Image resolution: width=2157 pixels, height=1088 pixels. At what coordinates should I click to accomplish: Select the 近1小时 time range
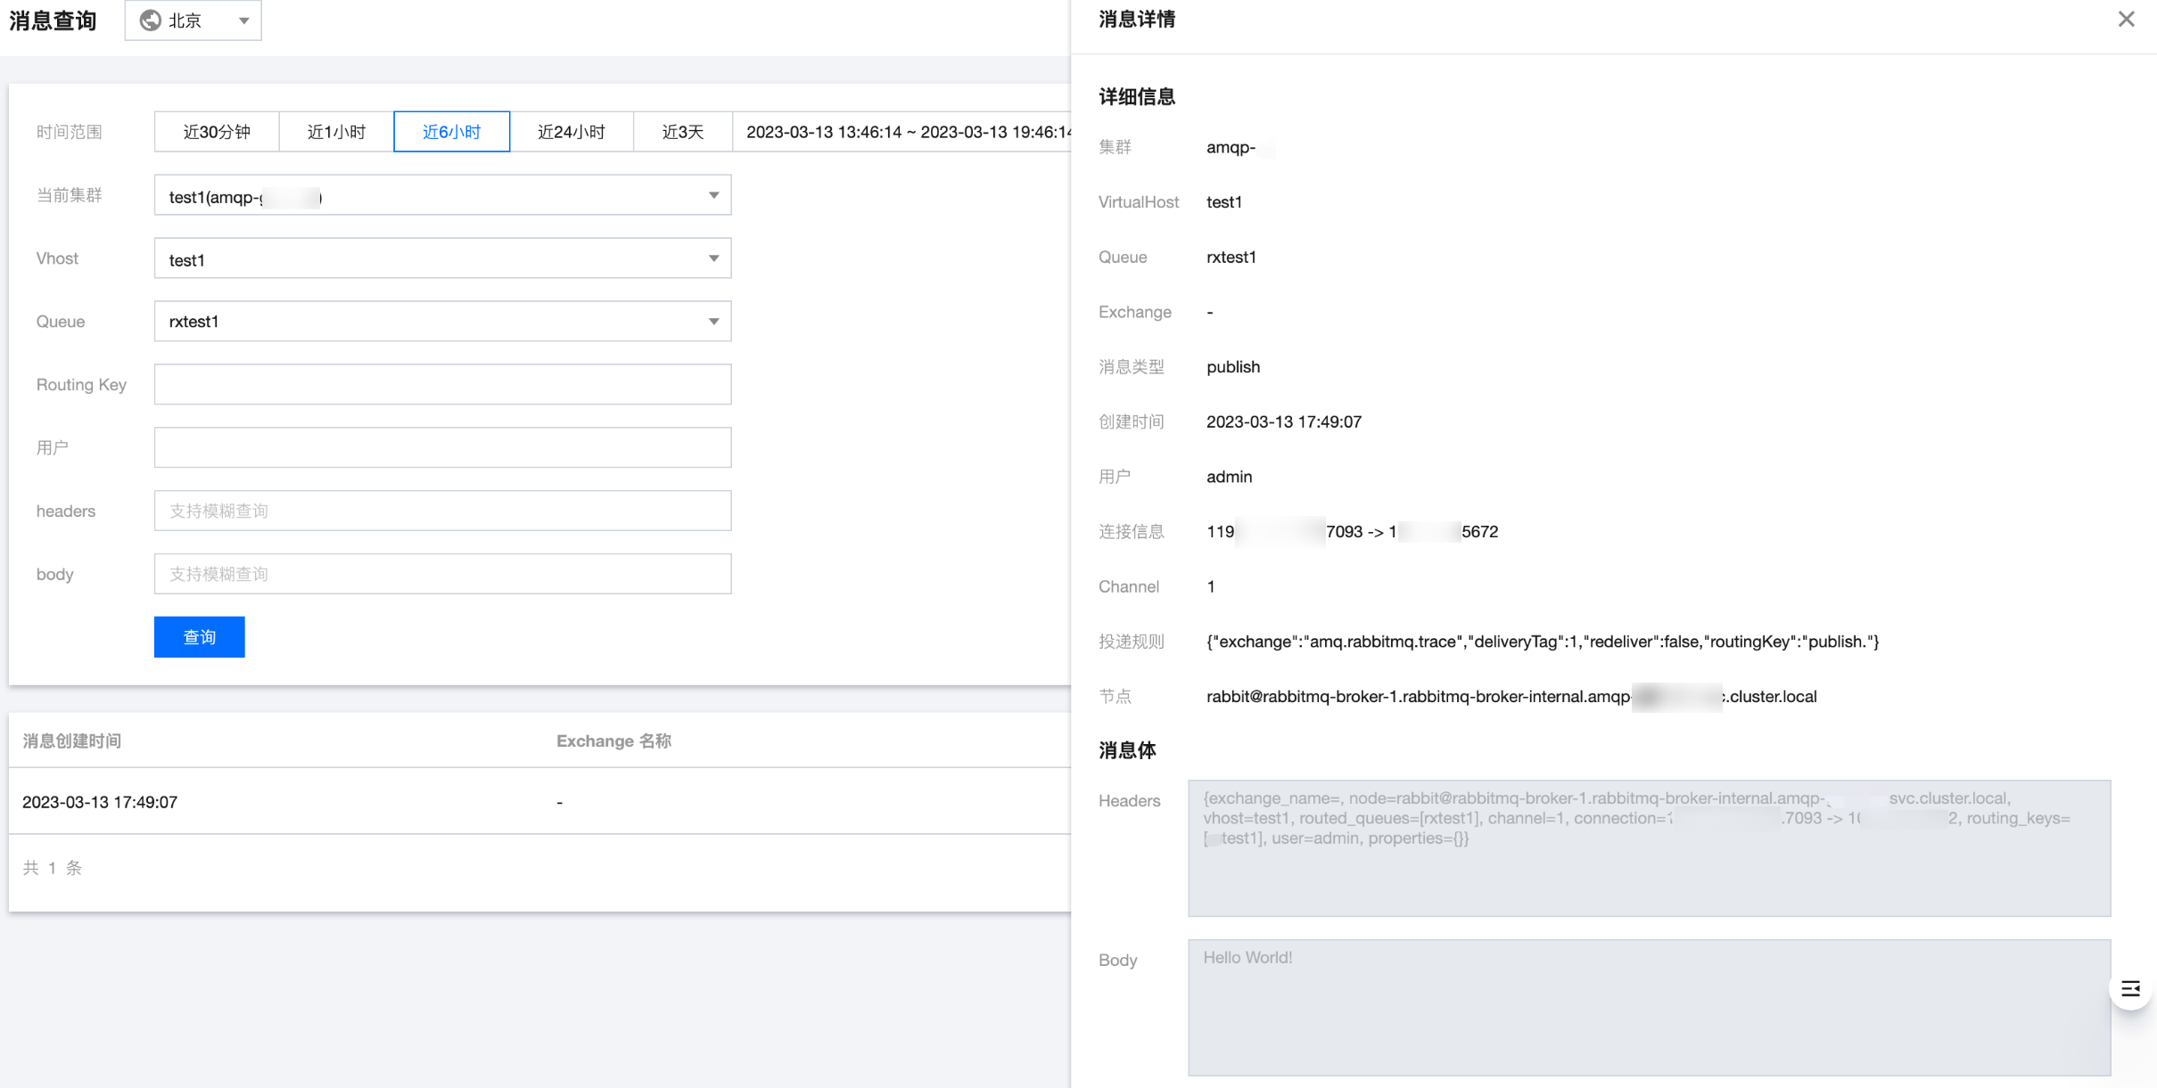(336, 132)
